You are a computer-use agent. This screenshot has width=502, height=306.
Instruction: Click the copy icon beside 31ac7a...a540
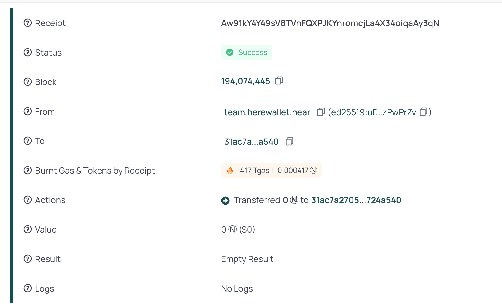coord(289,141)
